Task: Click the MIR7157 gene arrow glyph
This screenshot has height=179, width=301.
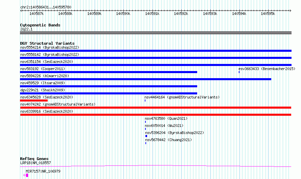Action: click(26, 175)
